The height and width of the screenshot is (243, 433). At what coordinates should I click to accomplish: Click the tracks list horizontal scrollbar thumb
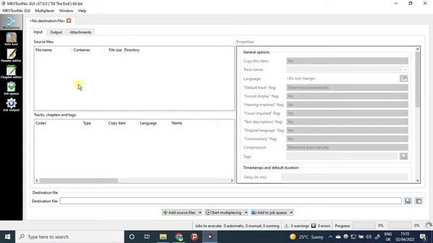(78, 180)
